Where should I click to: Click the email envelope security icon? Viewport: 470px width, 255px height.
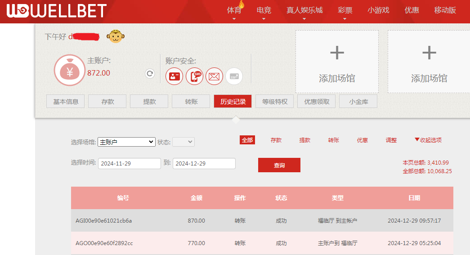point(215,76)
